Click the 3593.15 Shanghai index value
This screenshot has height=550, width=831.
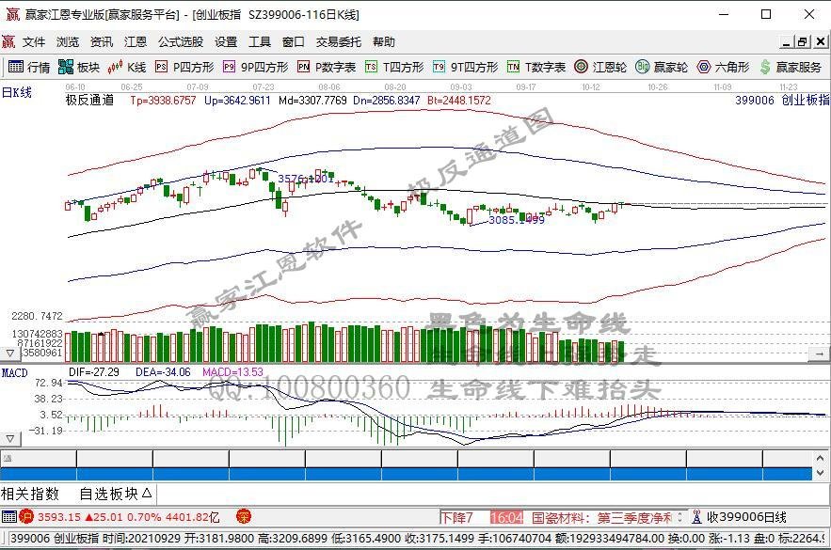click(59, 517)
